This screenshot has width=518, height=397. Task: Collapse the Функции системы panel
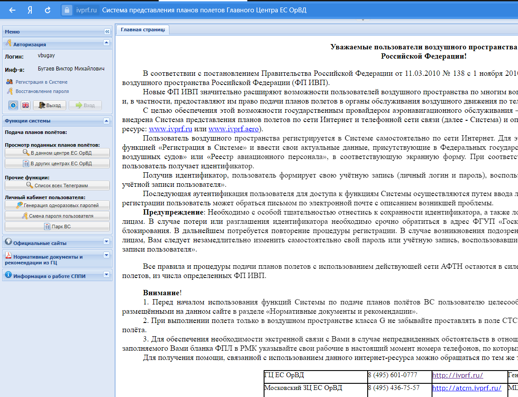[x=106, y=121]
